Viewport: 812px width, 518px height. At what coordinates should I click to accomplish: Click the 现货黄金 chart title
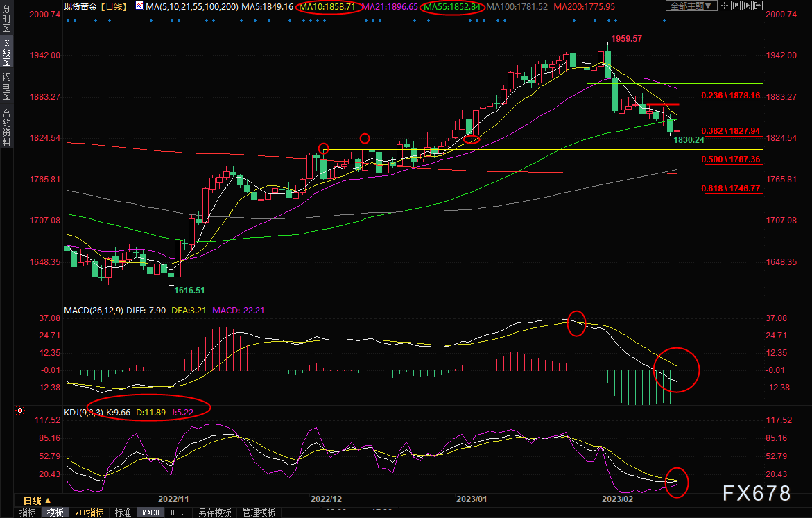click(80, 7)
